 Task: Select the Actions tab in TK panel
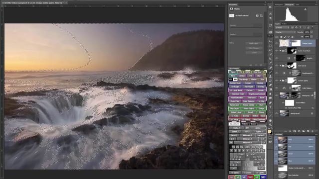pos(245,124)
